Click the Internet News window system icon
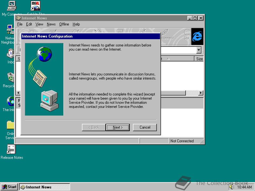The image size is (255, 191). point(18,18)
